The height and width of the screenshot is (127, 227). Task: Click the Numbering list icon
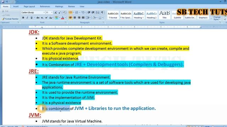click(77, 13)
